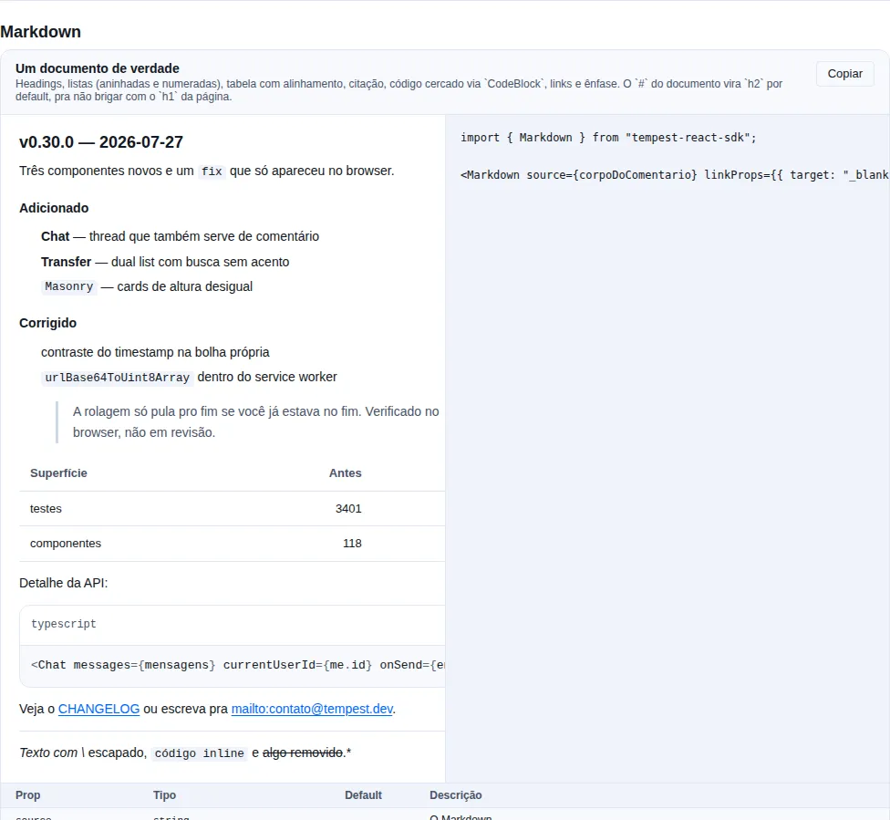The height and width of the screenshot is (820, 890).
Task: Click the Markdown section heading
Action: click(x=40, y=32)
